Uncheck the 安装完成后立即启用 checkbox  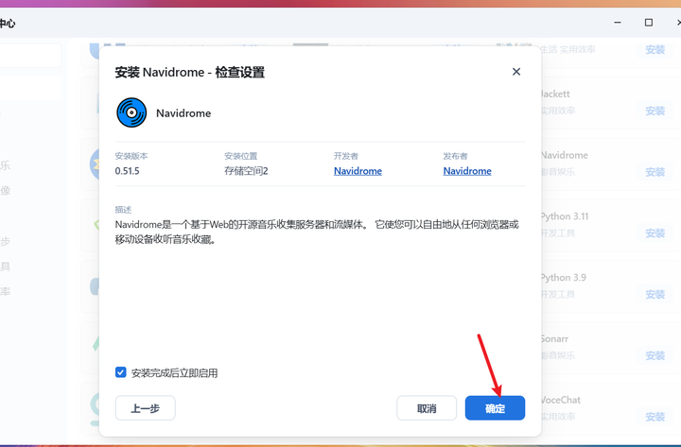(x=121, y=372)
